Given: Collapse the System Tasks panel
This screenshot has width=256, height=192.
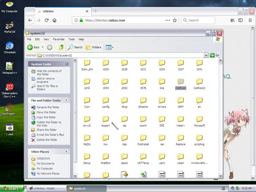Looking at the screenshot, I should [66, 64].
